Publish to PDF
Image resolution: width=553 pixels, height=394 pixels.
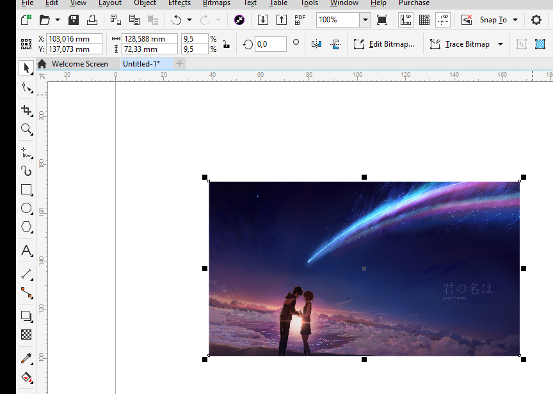coord(300,20)
